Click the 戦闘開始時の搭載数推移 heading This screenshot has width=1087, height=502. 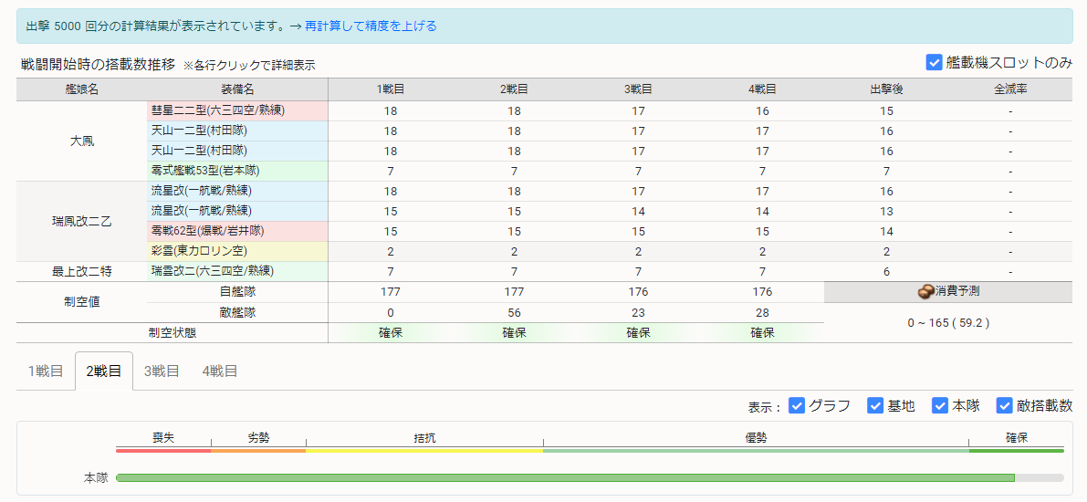tap(98, 65)
